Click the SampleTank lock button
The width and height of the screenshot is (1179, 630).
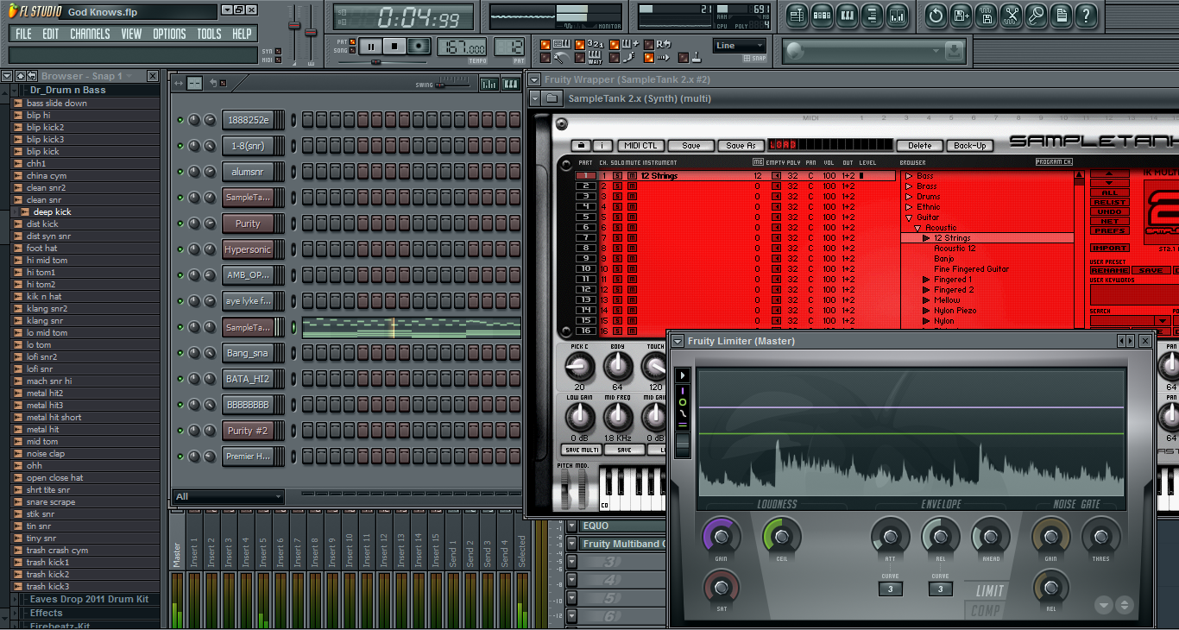pyautogui.click(x=581, y=145)
